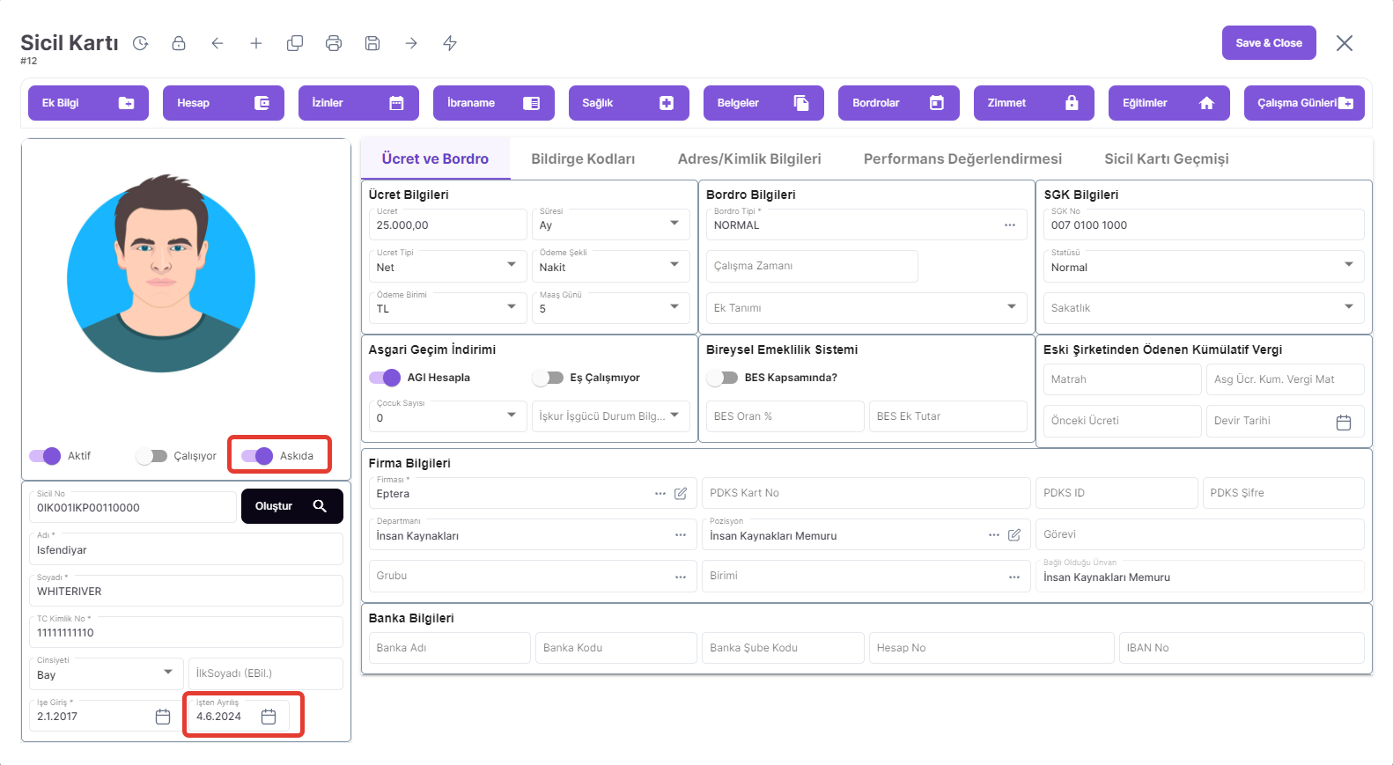Enable the Çalışıyor toggle
The height and width of the screenshot is (765, 1393).
pos(151,456)
